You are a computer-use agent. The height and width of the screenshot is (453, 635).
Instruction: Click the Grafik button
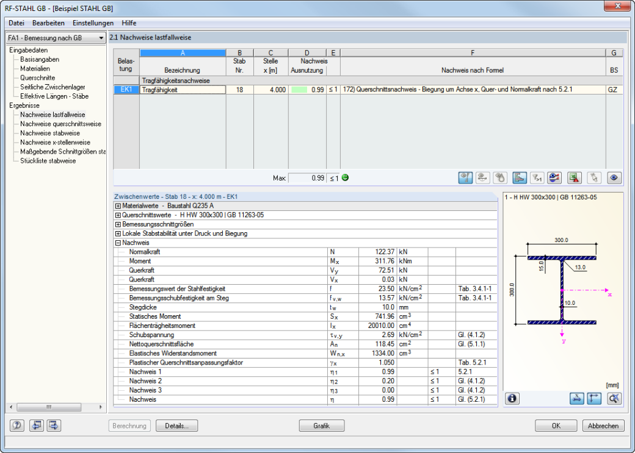coord(322,426)
